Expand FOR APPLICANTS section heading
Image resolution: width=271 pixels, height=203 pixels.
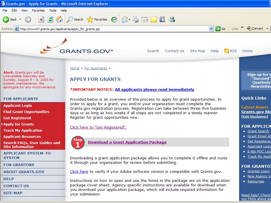pyautogui.click(x=21, y=99)
